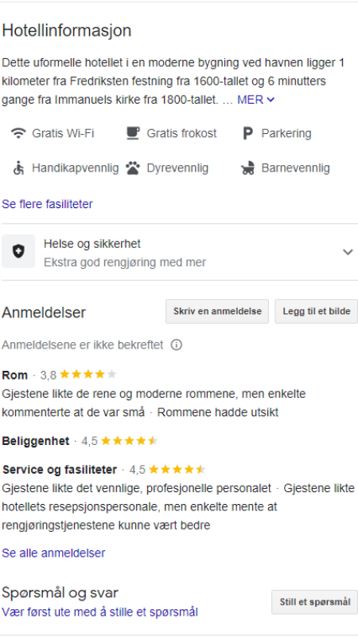Click the Gratis frokost coffee cup icon
358x638 pixels.
133,133
